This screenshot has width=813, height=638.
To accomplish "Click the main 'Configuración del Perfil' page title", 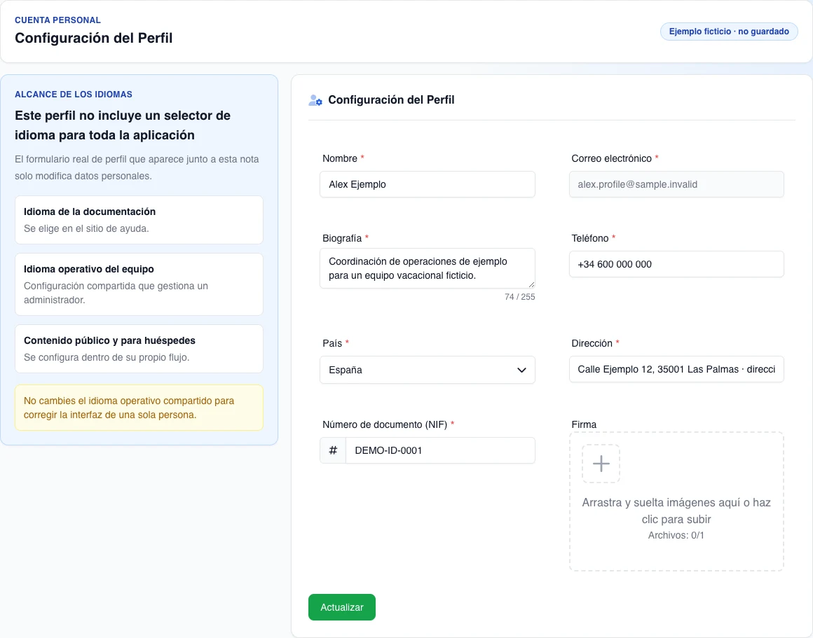I will (93, 38).
